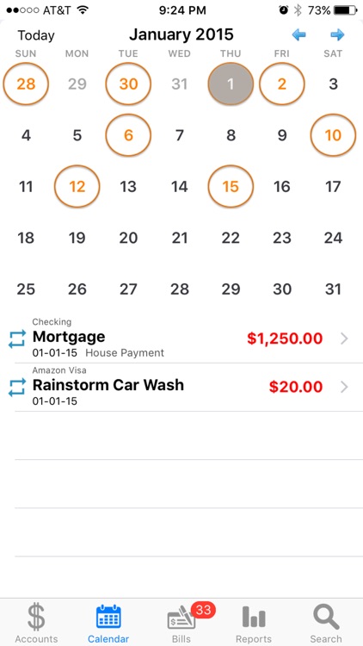Open the Bills tab with 33 badge
Image resolution: width=363 pixels, height=646 pixels.
[181, 623]
